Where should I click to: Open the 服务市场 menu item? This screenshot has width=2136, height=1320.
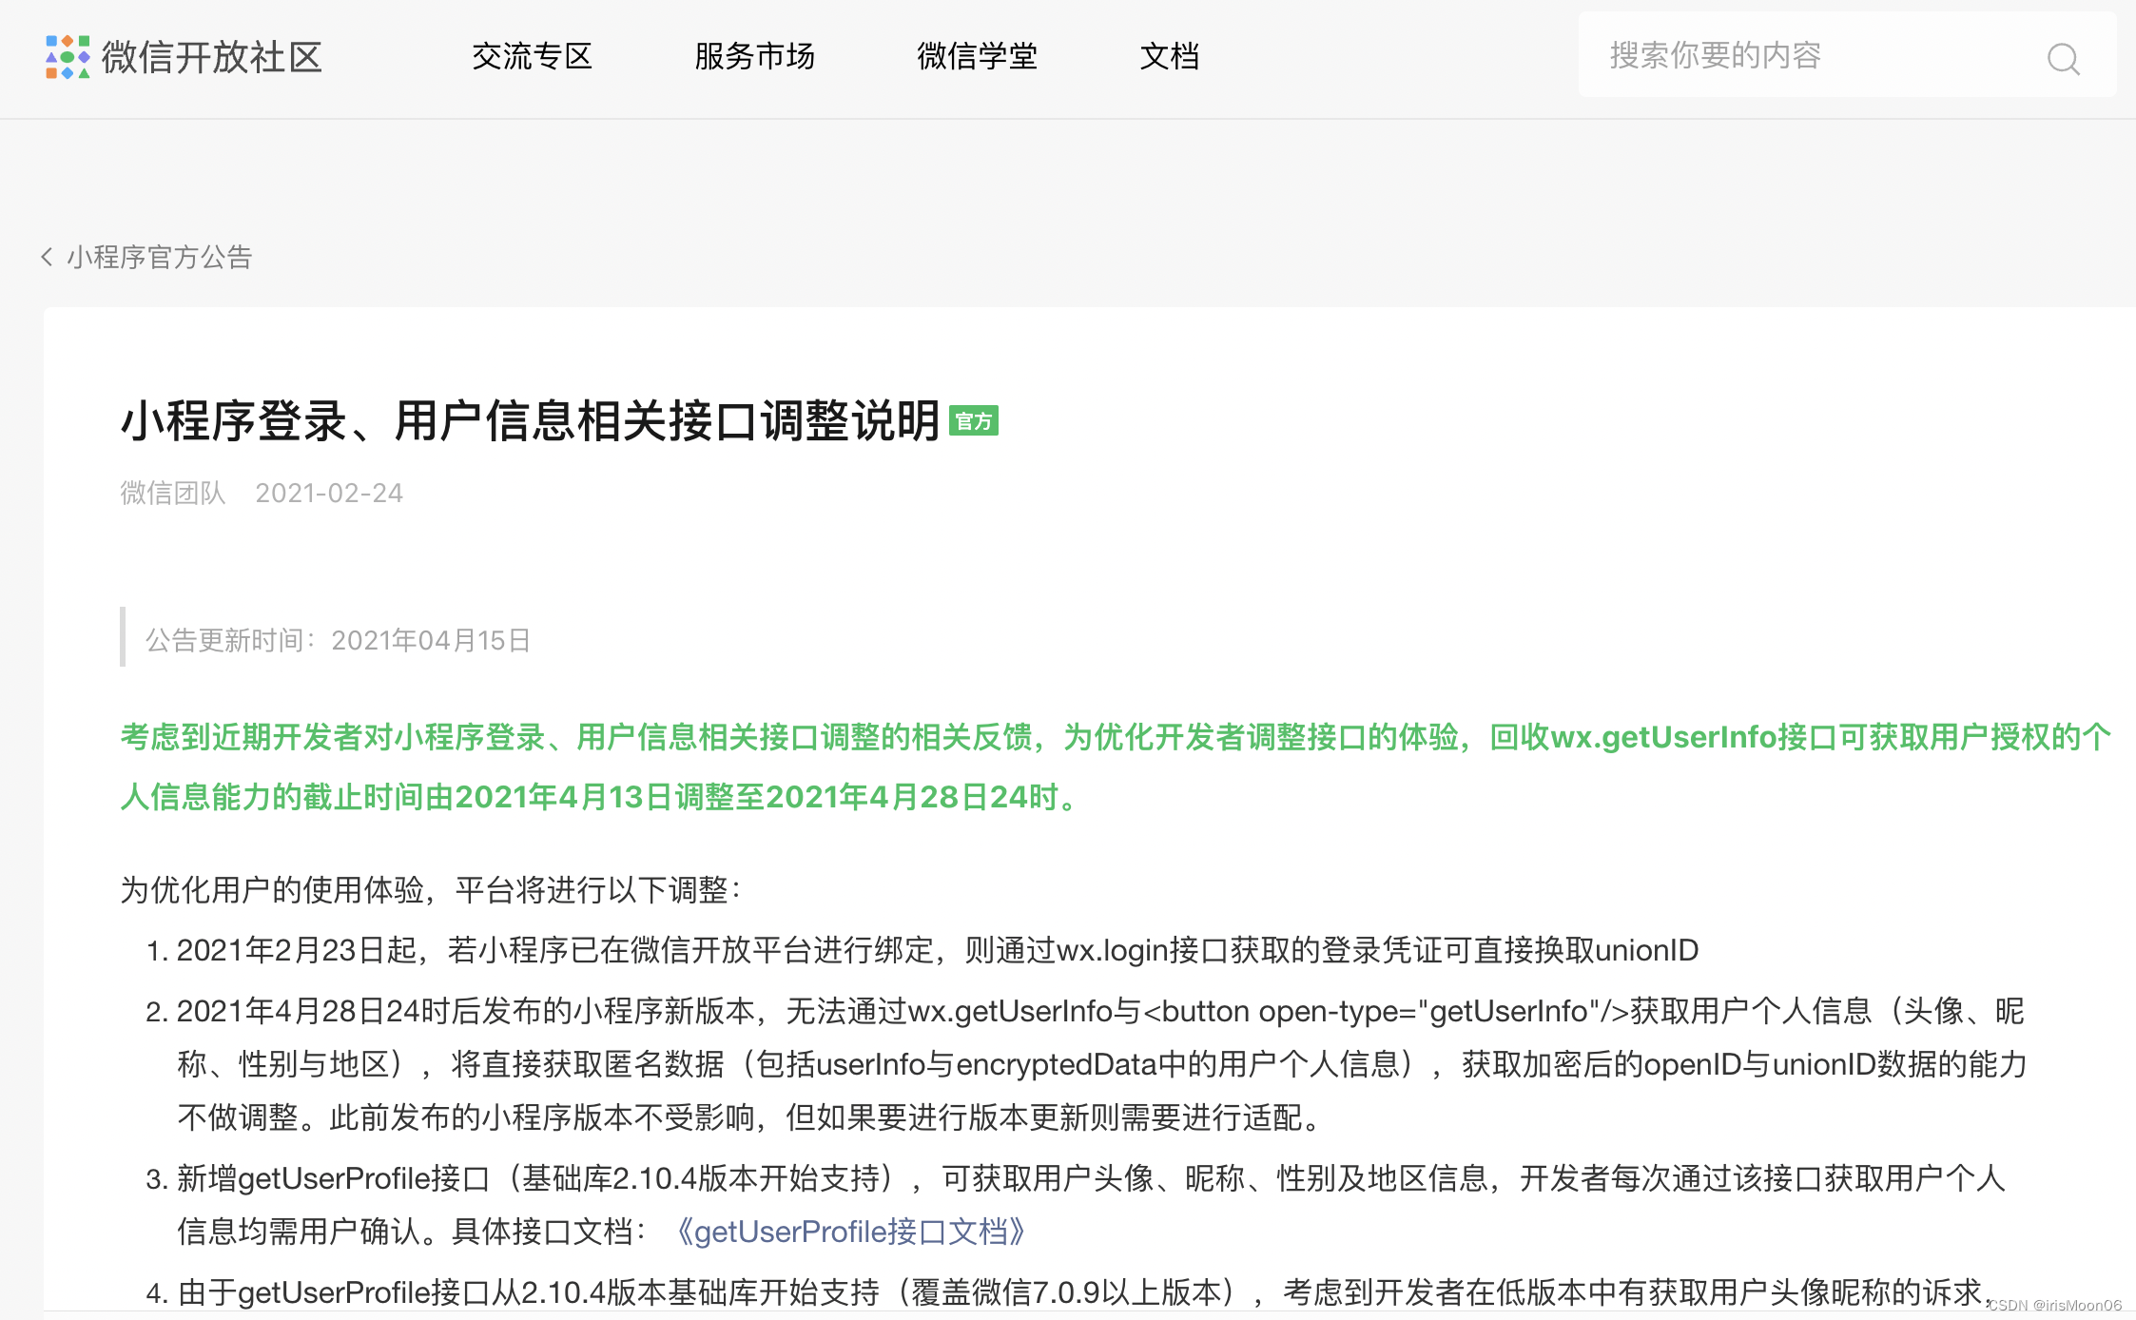754,57
